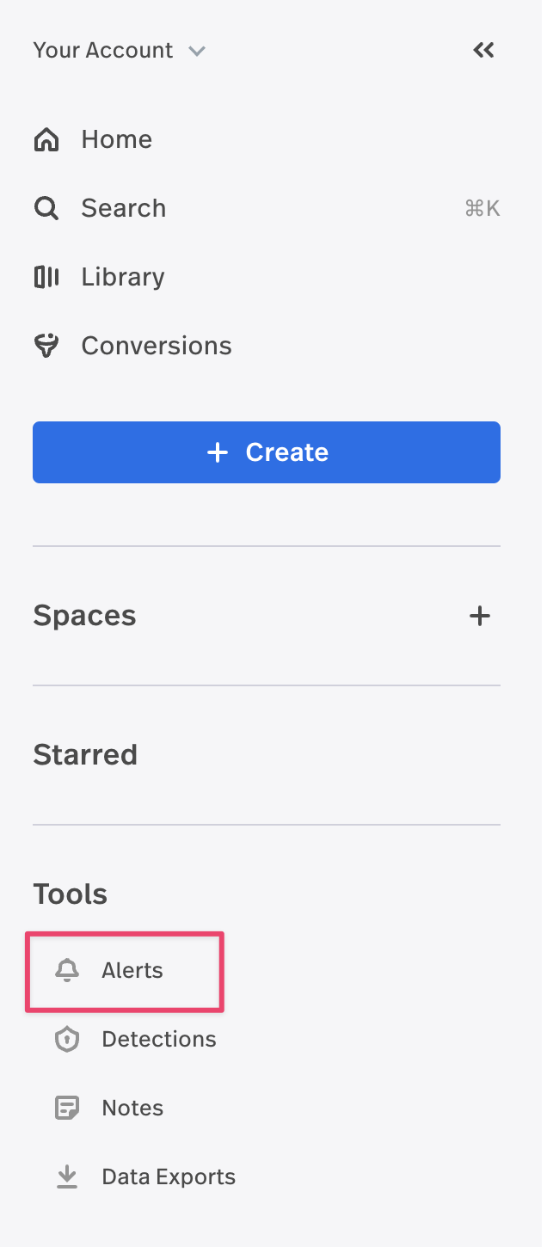Collapse the sidebar with double chevron
Viewport: 547px width, 1247px height.
click(x=484, y=50)
